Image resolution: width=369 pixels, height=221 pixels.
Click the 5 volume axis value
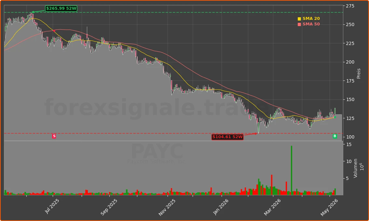(x=347, y=179)
